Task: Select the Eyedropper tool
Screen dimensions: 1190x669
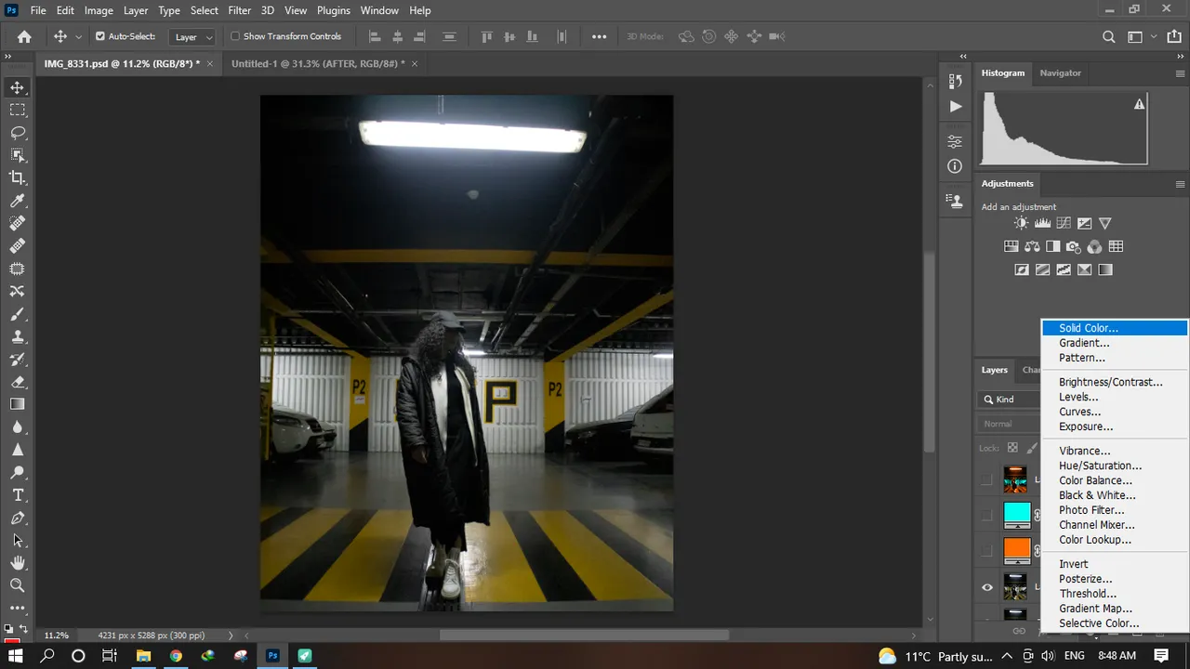Action: tap(17, 201)
